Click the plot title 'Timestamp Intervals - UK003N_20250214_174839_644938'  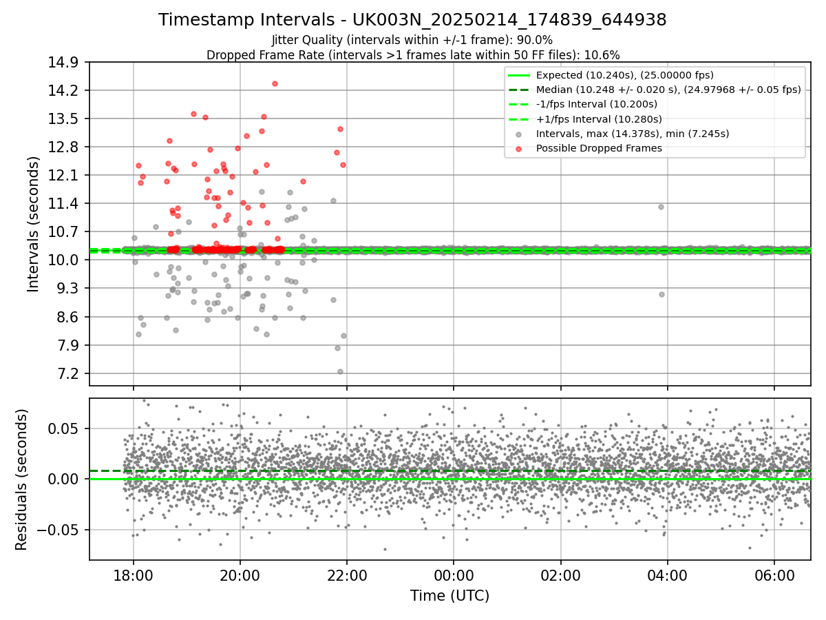coord(412,20)
